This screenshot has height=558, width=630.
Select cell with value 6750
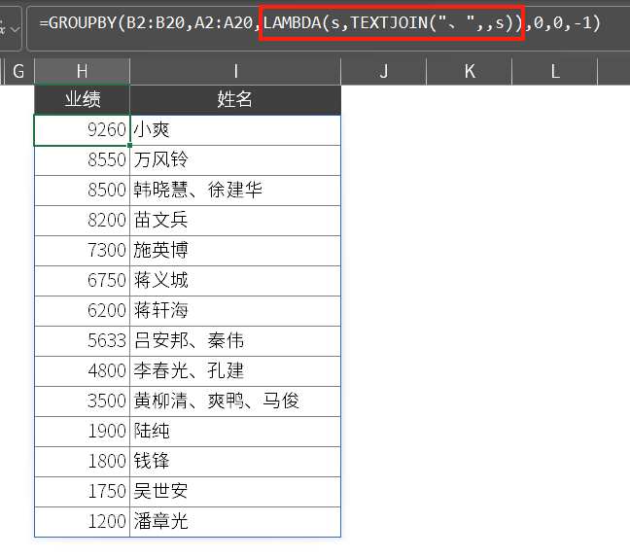tap(83, 281)
